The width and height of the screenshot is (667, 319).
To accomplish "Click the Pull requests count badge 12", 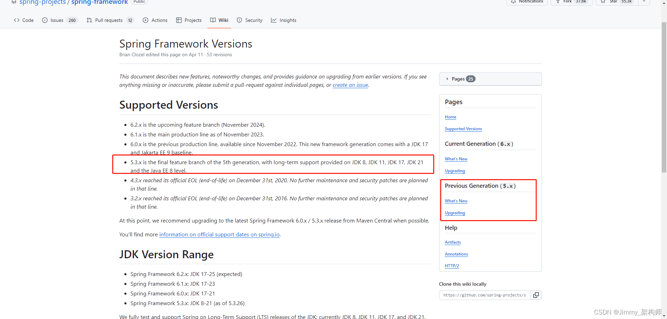I will click(130, 20).
